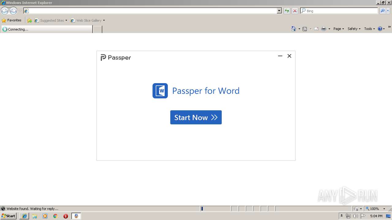Select the Connecting... tab
Image resolution: width=392 pixels, height=220 pixels.
click(47, 29)
